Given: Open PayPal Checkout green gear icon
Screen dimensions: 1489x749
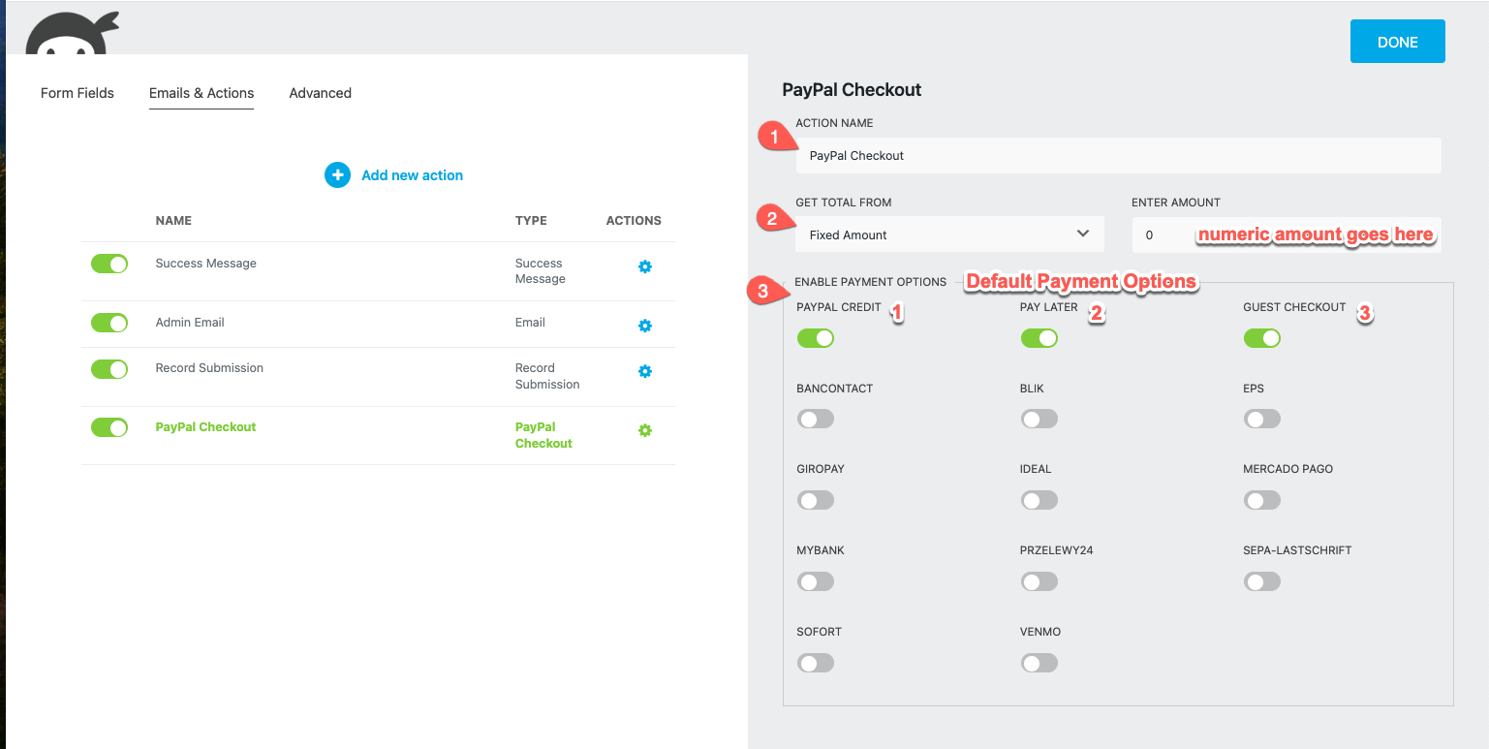Looking at the screenshot, I should (645, 430).
